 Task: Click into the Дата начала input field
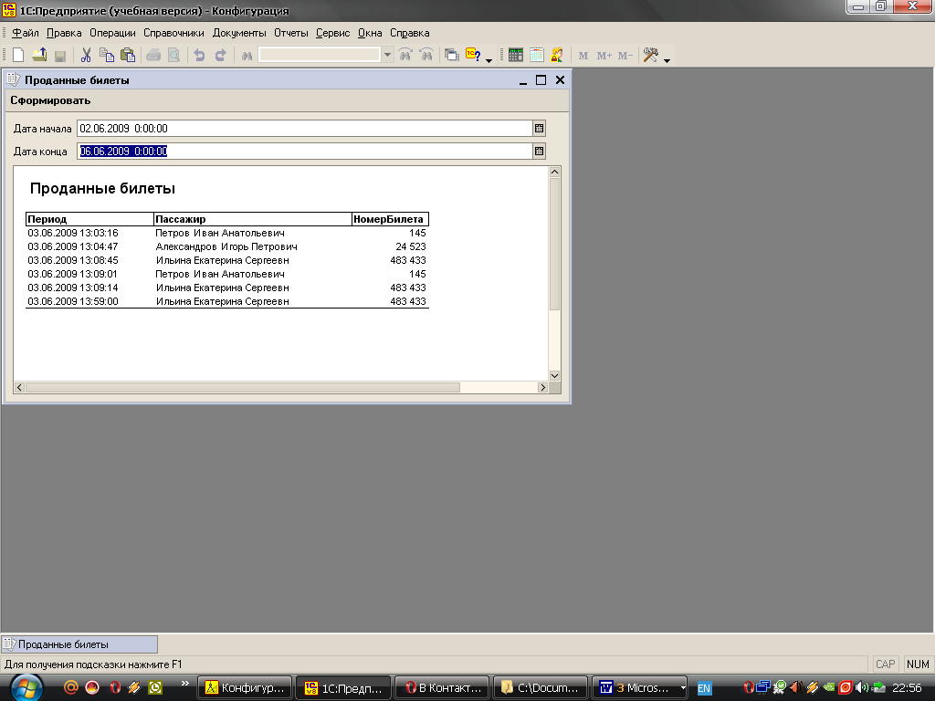[301, 129]
